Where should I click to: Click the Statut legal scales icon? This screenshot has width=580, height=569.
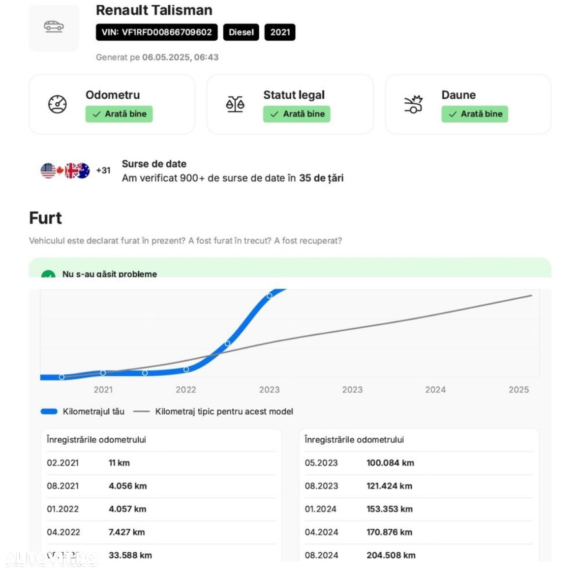tap(235, 104)
